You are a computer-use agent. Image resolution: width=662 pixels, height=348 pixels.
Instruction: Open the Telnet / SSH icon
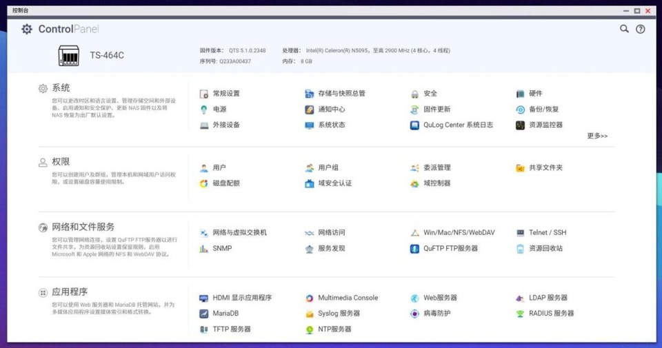520,233
